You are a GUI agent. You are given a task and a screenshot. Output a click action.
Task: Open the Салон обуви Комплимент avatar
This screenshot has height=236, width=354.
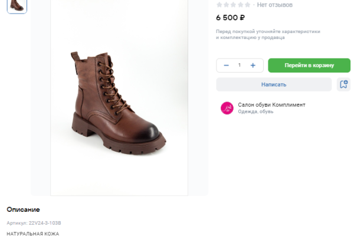227,108
